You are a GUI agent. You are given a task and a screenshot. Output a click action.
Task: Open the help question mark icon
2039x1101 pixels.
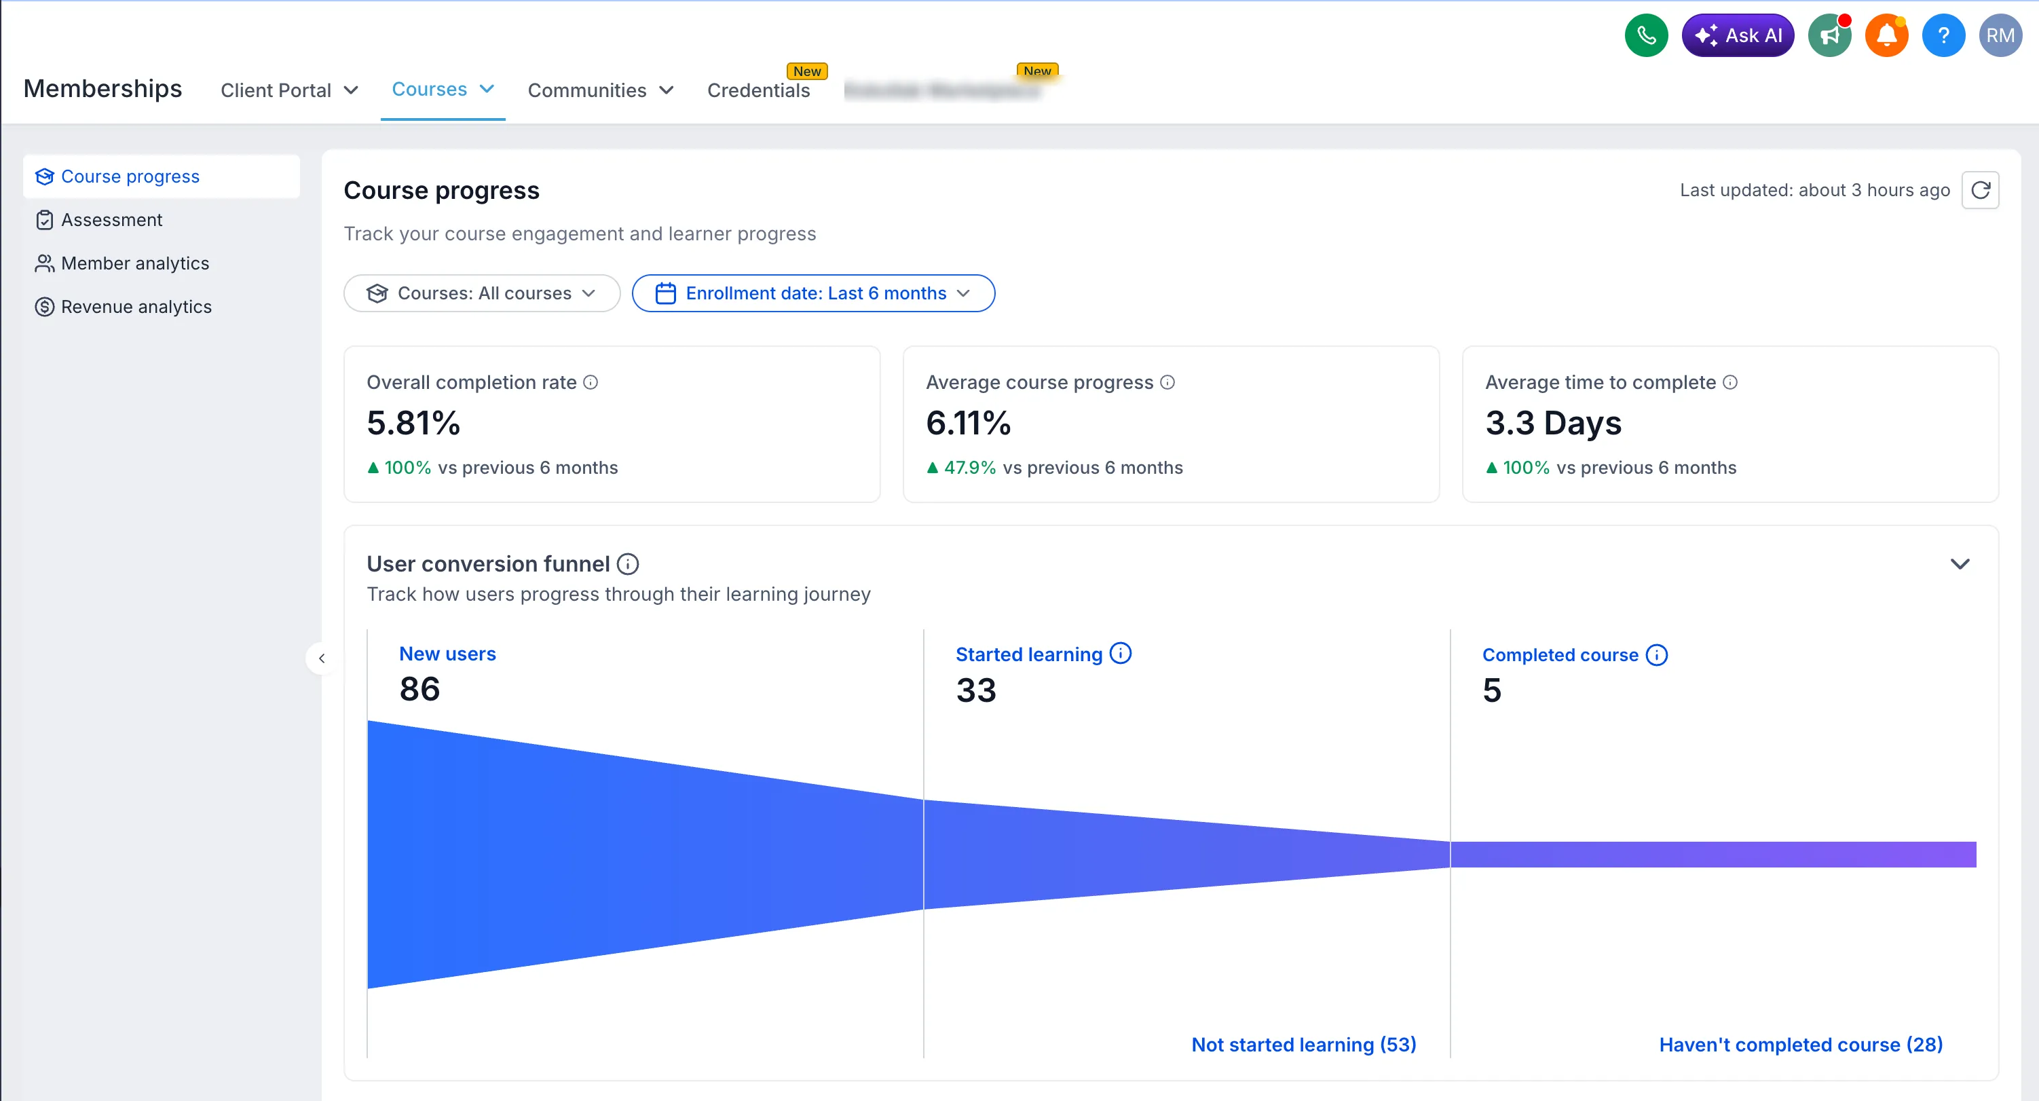click(1943, 35)
